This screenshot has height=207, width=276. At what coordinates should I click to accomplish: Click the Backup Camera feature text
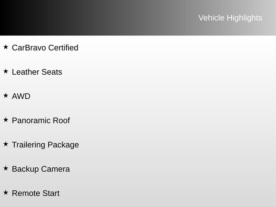pyautogui.click(x=41, y=169)
